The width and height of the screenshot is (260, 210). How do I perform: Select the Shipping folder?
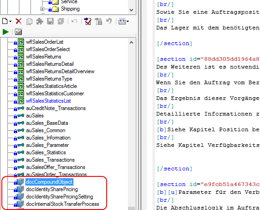tap(70, 9)
